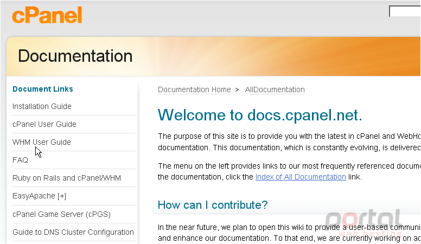The image size is (421, 244).
Task: Click the How can I contribute heading
Action: coord(213,205)
